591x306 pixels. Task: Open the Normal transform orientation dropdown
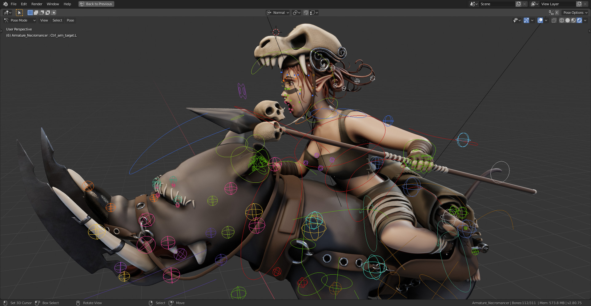[278, 13]
